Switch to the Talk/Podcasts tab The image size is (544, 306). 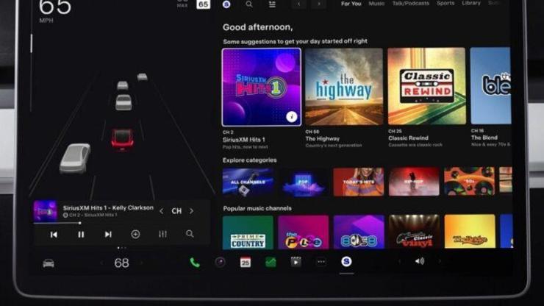pyautogui.click(x=411, y=3)
